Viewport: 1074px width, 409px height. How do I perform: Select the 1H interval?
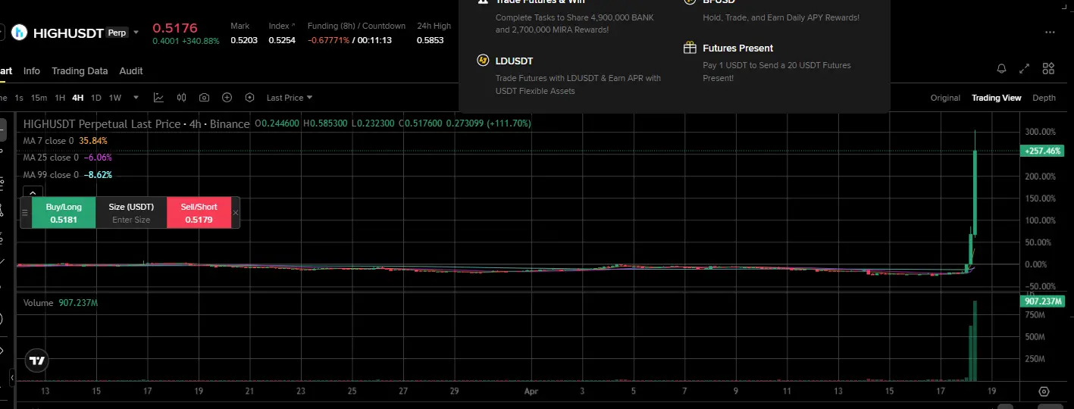[60, 98]
